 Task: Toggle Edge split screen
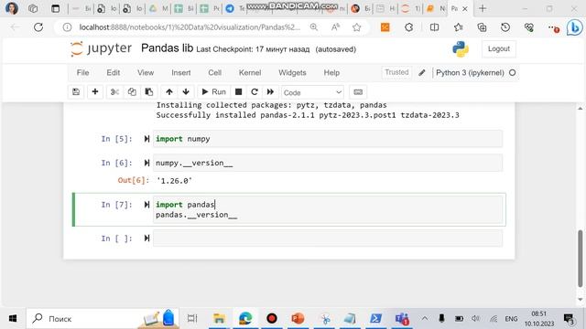[x=434, y=27]
